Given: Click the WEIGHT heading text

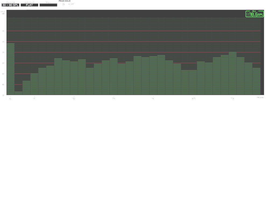Looking at the screenshot, I should [x=29, y=2].
